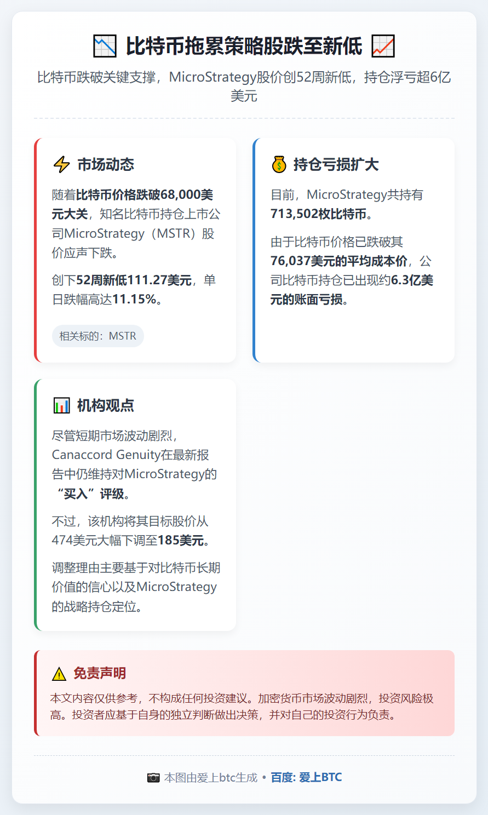
Task: Click the bold text 52周新低111.27美元
Action: [x=134, y=280]
